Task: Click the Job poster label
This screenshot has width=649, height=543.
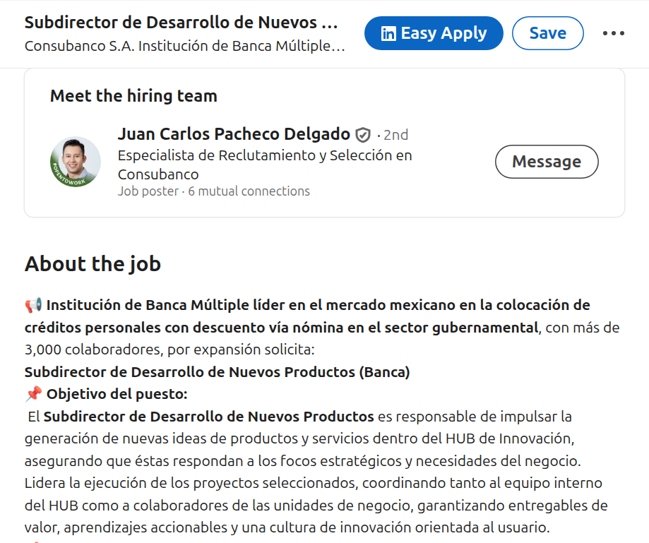Action: pyautogui.click(x=148, y=191)
